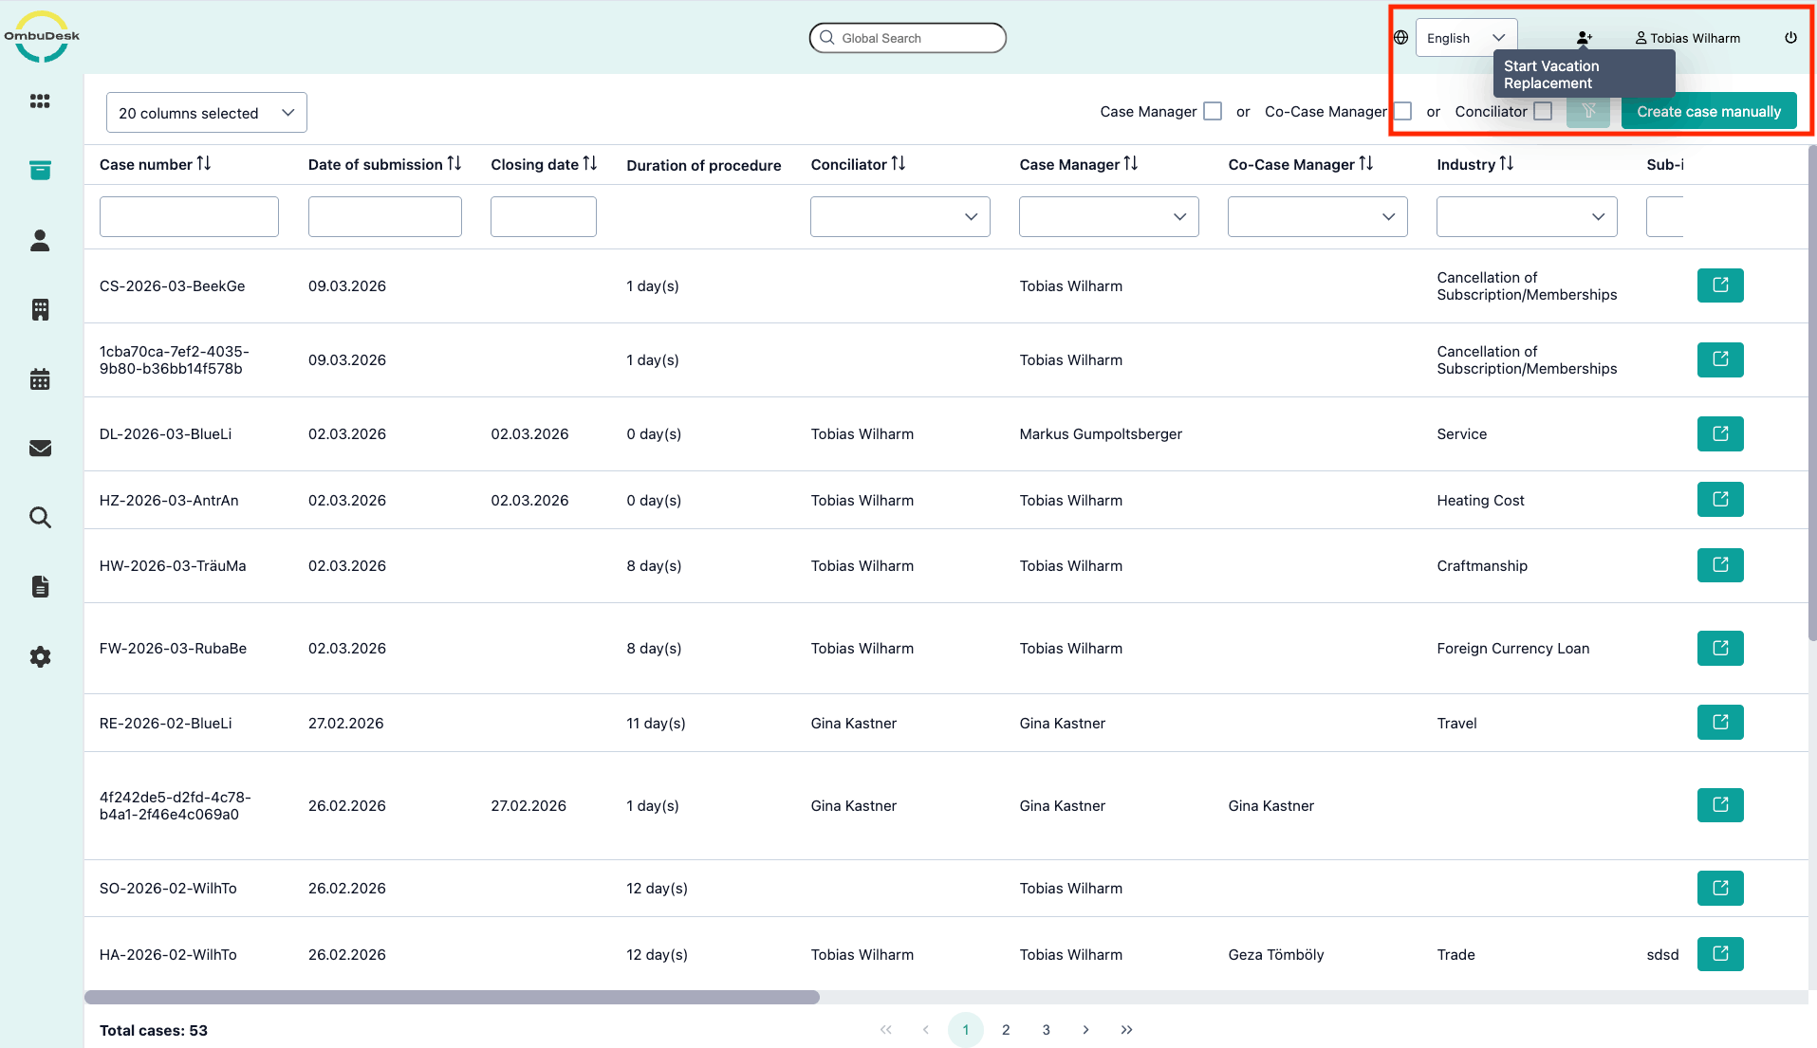The height and width of the screenshot is (1048, 1817).
Task: Open the archive box icon in sidebar
Action: click(x=40, y=171)
